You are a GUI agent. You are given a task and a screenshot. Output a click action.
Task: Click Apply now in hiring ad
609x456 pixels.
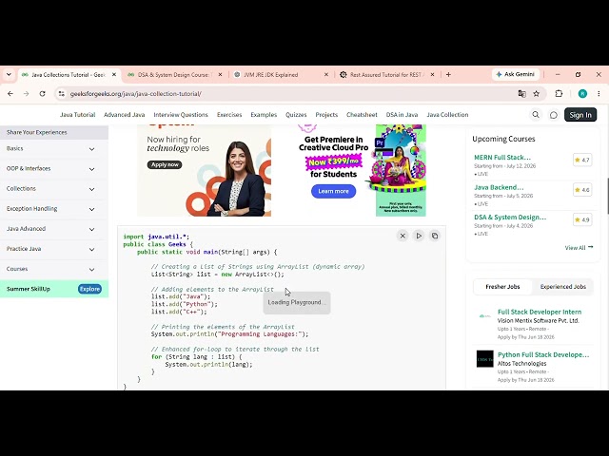point(165,164)
